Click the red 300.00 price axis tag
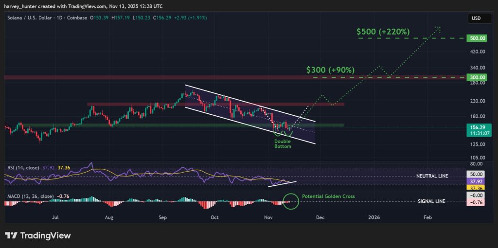 click(x=476, y=77)
